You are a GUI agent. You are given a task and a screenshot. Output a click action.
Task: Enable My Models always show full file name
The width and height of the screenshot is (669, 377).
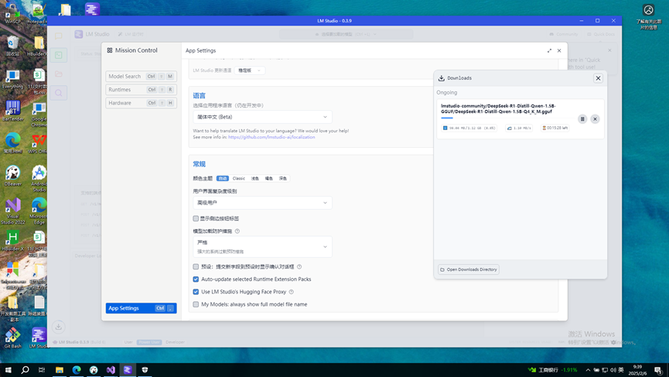tap(196, 304)
